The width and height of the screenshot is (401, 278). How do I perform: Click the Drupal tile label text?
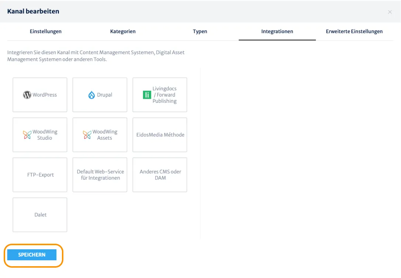tap(104, 95)
